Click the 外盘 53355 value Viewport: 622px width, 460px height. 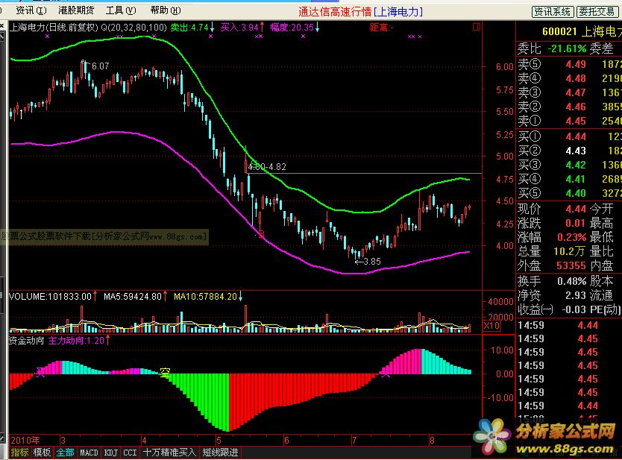[x=571, y=265]
